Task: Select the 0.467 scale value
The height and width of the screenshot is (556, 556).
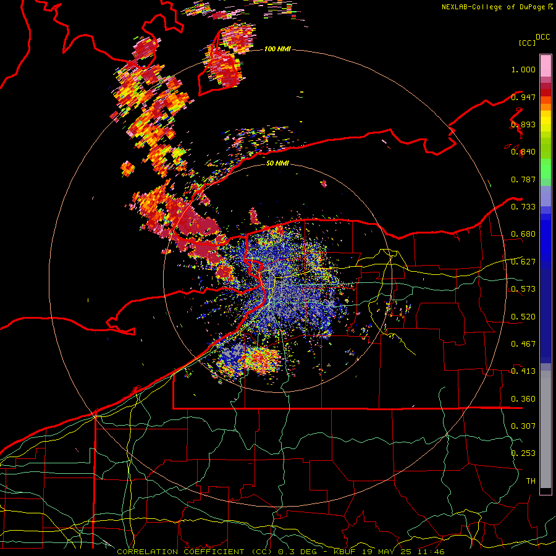Action: tap(523, 344)
